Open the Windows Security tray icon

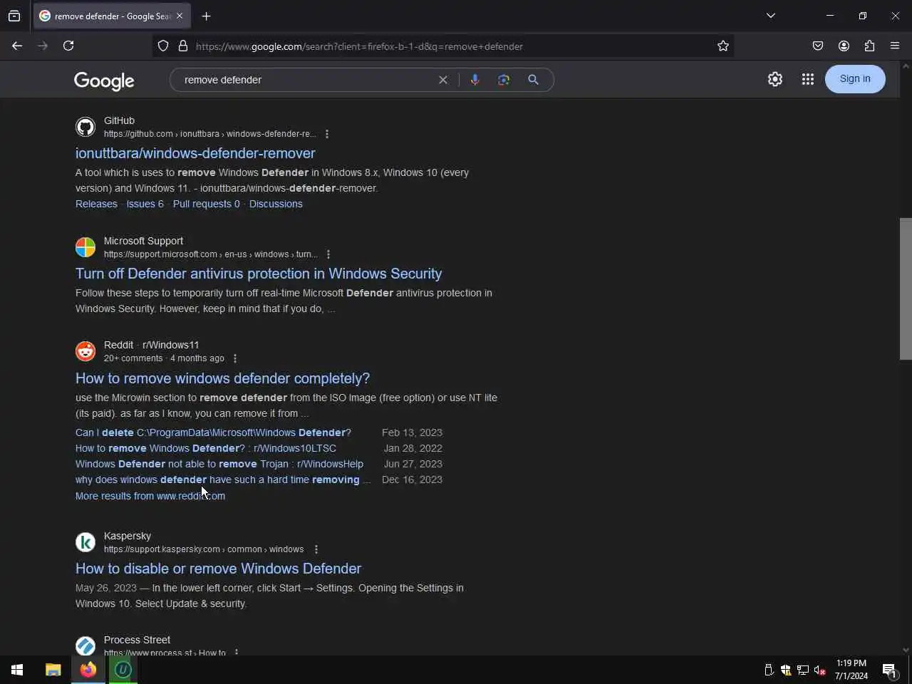click(786, 670)
